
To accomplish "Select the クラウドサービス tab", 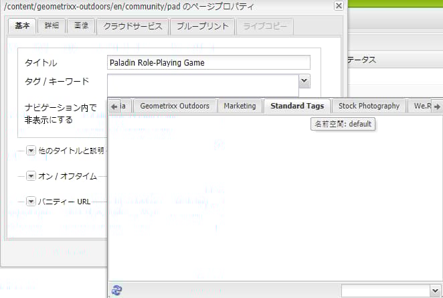I will (x=132, y=27).
